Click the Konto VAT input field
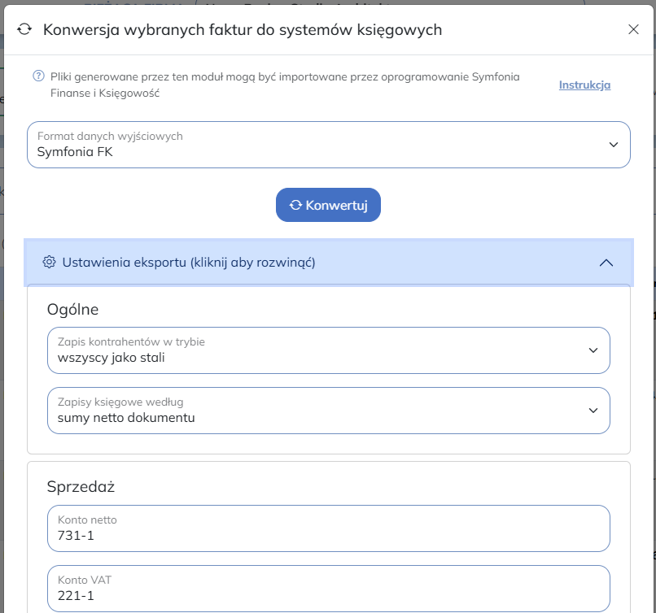Image resolution: width=656 pixels, height=613 pixels. click(x=326, y=589)
